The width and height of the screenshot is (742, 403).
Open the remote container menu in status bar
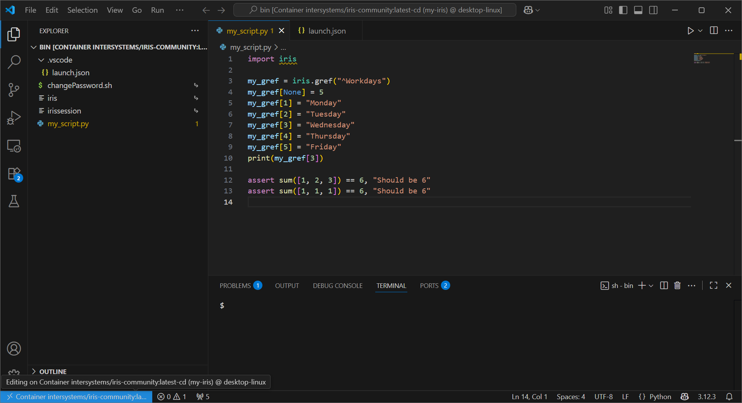76,396
